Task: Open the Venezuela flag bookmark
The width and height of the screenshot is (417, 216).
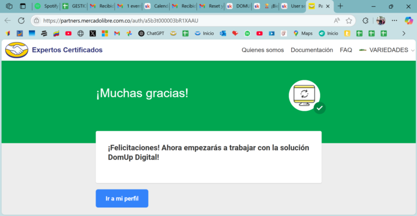Action: tap(56, 33)
